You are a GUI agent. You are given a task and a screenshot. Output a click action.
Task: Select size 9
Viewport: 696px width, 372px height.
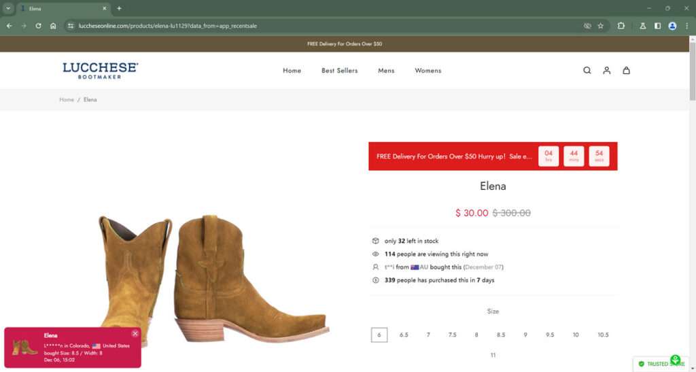(525, 335)
